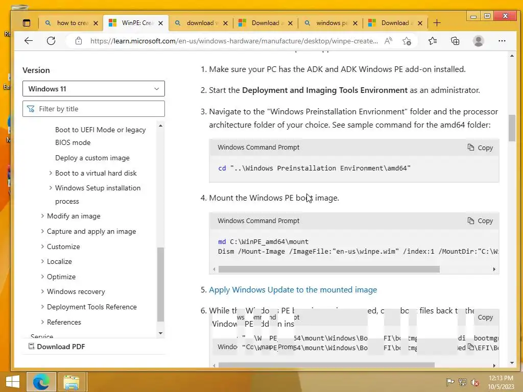Expand 'Boot to a virtual hard disk'
The image size is (523, 392).
click(x=51, y=173)
